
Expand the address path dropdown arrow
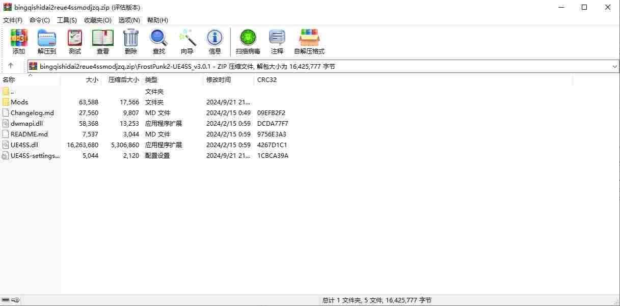coord(614,66)
